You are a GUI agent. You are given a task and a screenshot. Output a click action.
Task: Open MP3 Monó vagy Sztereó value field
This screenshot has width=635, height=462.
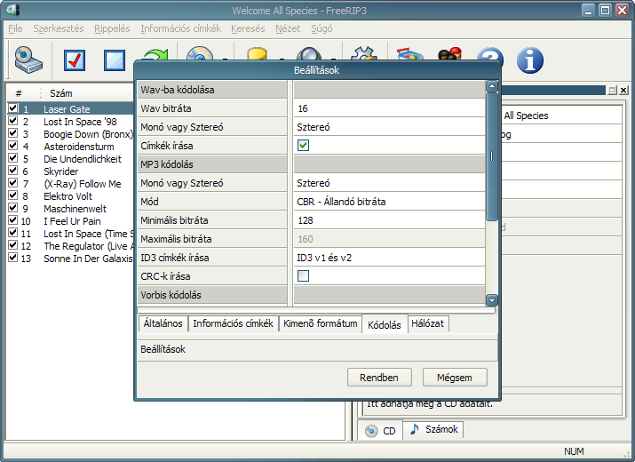pos(389,183)
